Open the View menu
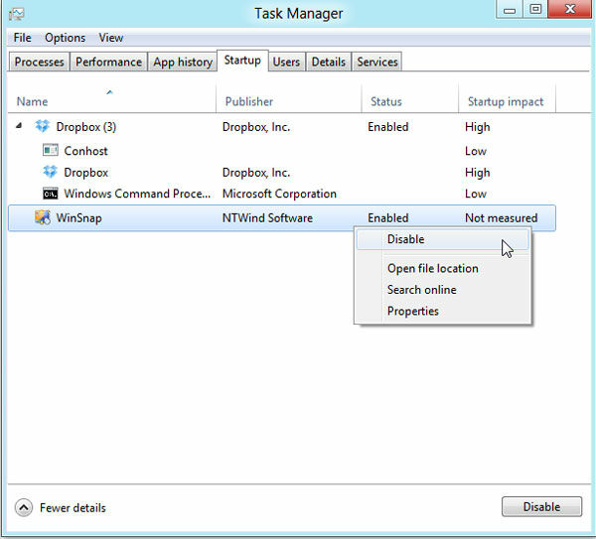The height and width of the screenshot is (539, 596). (x=111, y=38)
